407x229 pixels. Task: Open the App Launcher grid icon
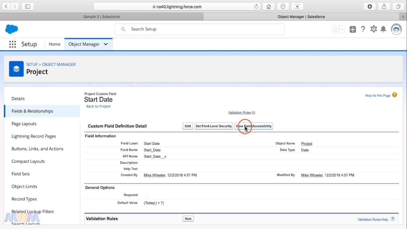point(12,44)
